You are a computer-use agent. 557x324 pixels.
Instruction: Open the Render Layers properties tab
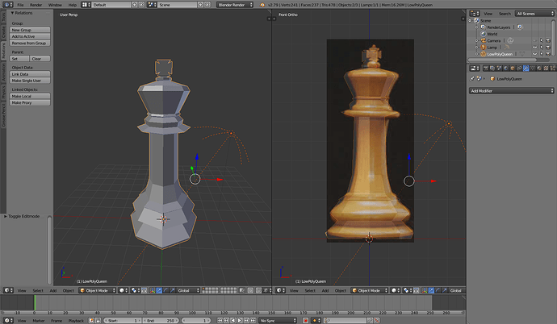(x=492, y=69)
